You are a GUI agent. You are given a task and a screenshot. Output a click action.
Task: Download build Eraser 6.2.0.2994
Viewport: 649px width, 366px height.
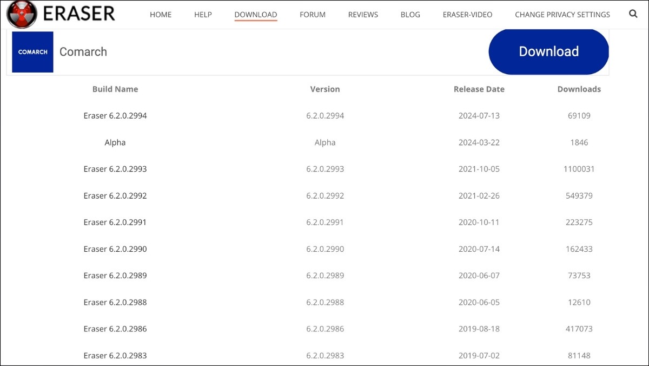click(115, 116)
